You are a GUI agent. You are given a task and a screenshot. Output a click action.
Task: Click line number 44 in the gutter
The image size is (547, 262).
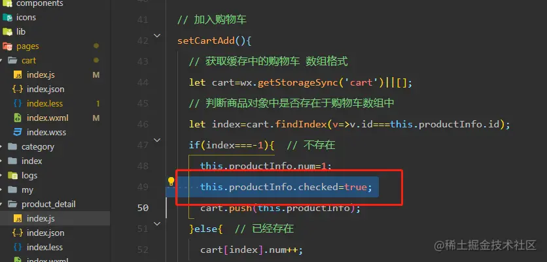(x=143, y=82)
